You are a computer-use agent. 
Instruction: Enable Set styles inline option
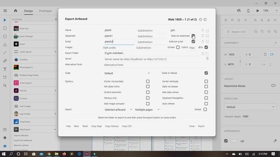(x=148, y=86)
